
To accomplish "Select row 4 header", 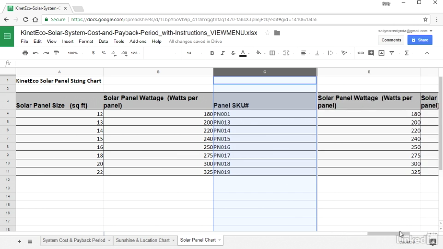I will click(x=8, y=114).
